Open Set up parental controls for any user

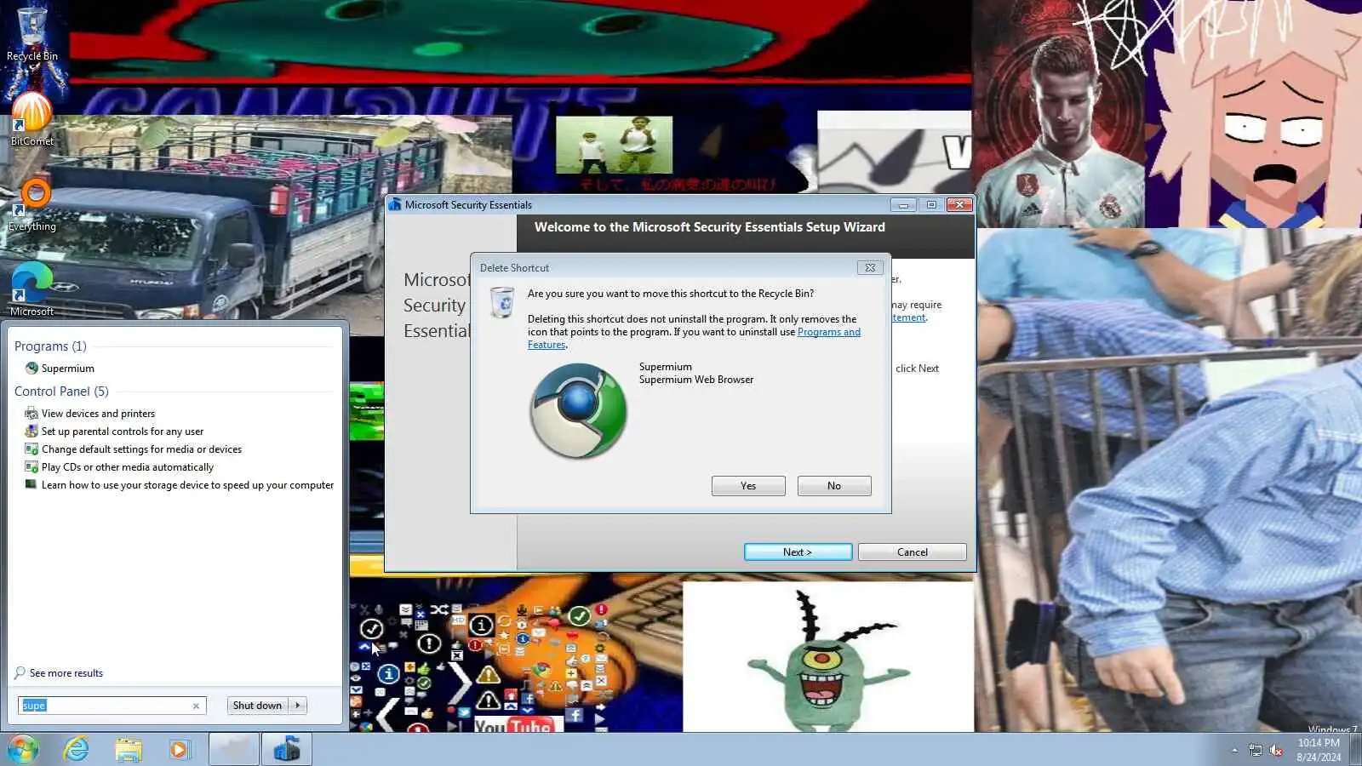tap(123, 432)
